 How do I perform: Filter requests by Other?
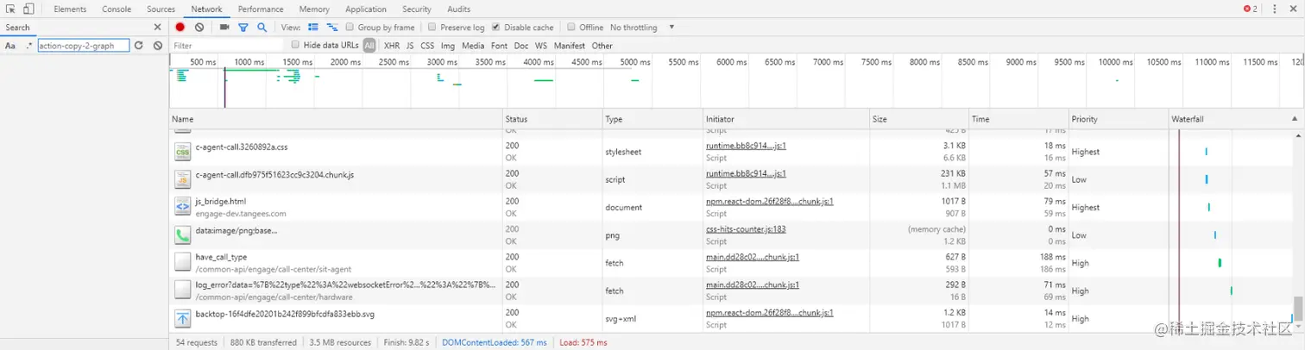[602, 46]
